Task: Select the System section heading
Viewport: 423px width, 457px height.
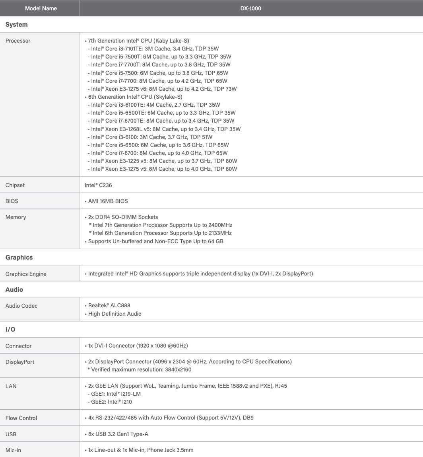Action: tap(17, 25)
